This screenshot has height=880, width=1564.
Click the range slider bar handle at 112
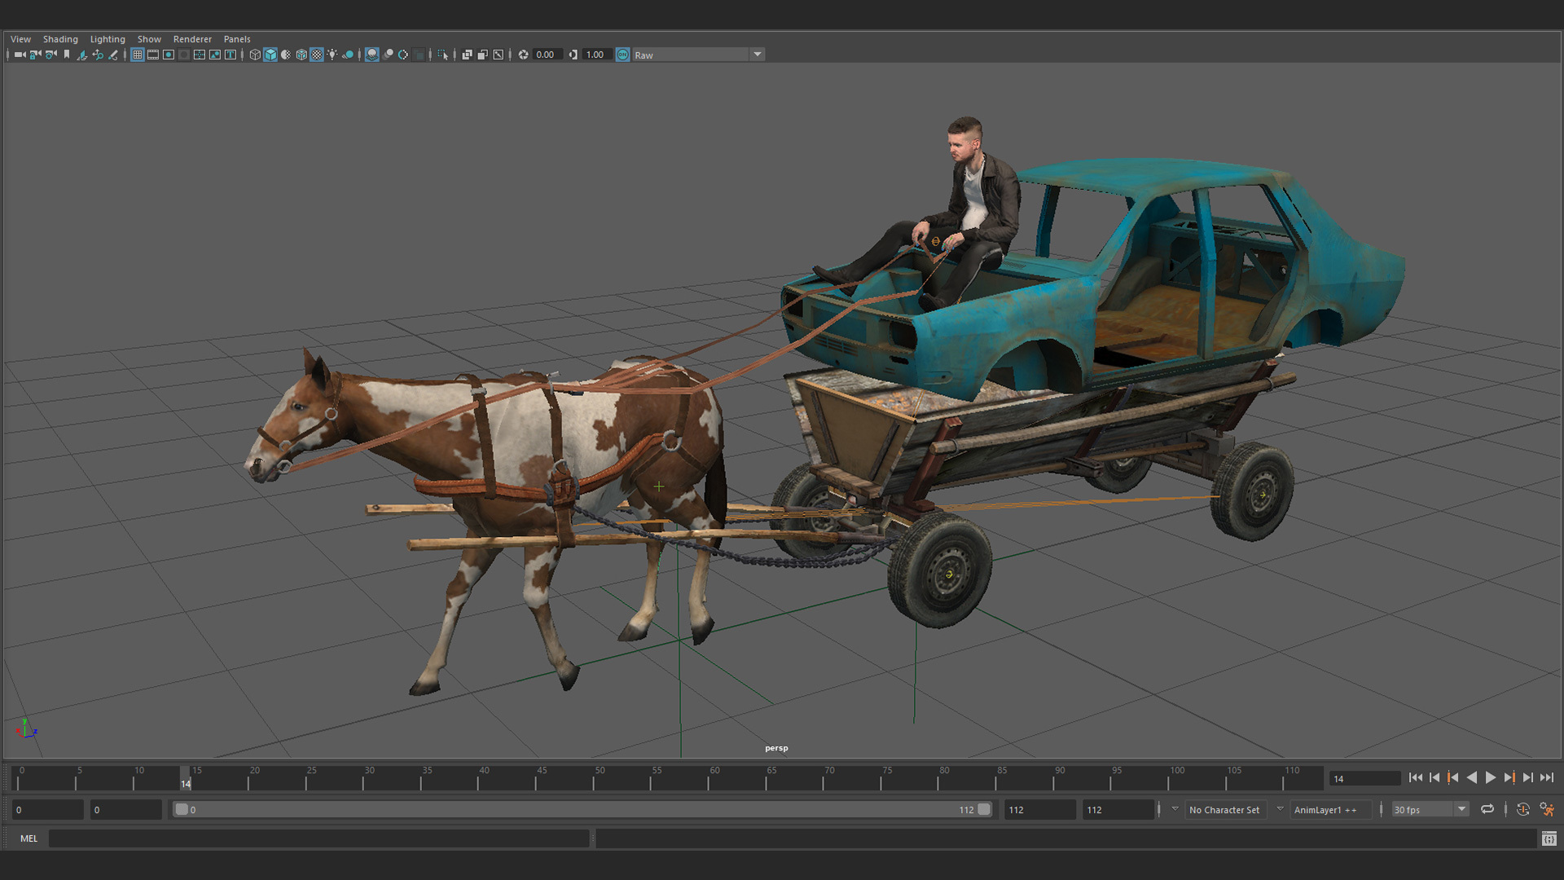click(x=984, y=809)
